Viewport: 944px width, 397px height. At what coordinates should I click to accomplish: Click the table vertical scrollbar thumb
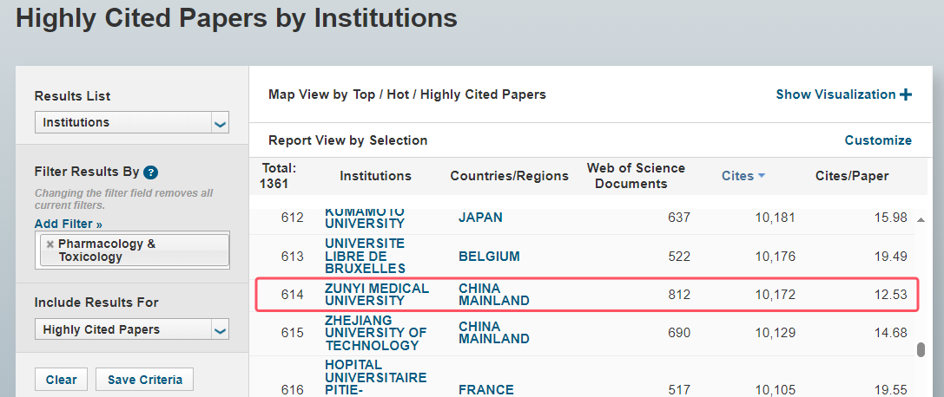tap(921, 350)
